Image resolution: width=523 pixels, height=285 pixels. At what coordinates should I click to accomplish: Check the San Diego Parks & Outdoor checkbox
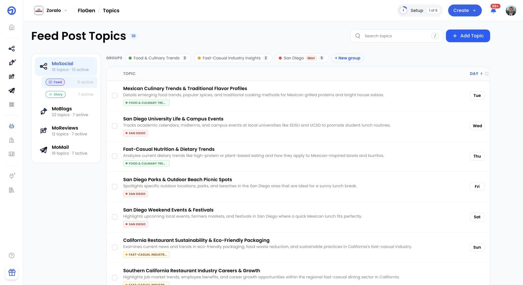(x=115, y=186)
